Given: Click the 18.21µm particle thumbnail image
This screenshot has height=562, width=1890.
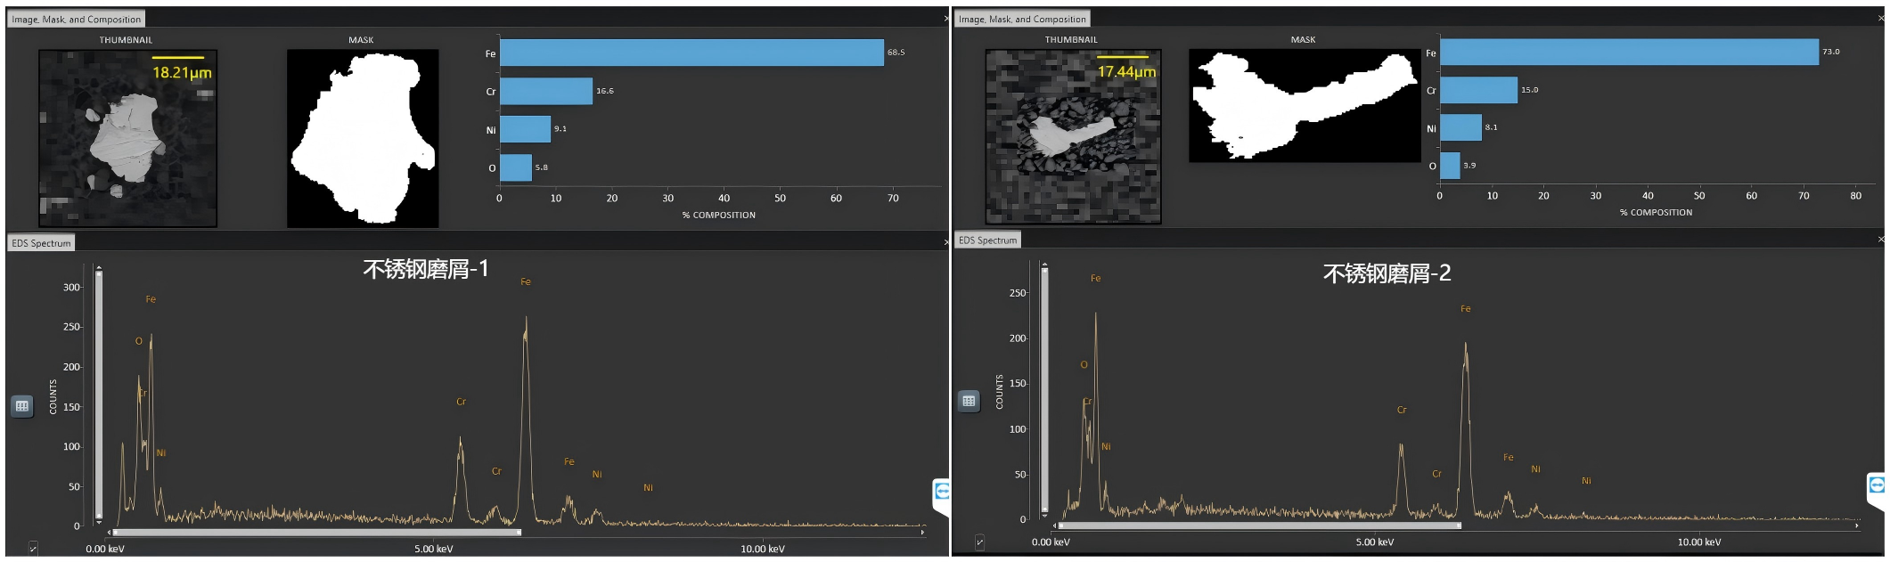Looking at the screenshot, I should 127,138.
